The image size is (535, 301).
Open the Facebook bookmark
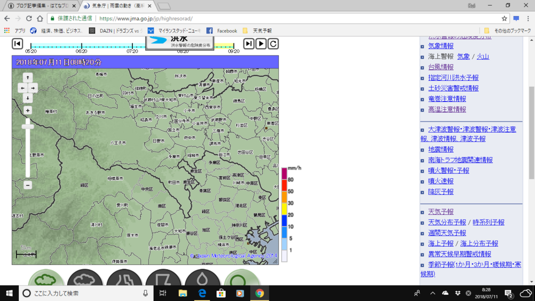tap(222, 31)
